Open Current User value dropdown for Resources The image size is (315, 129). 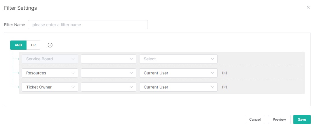click(x=178, y=73)
